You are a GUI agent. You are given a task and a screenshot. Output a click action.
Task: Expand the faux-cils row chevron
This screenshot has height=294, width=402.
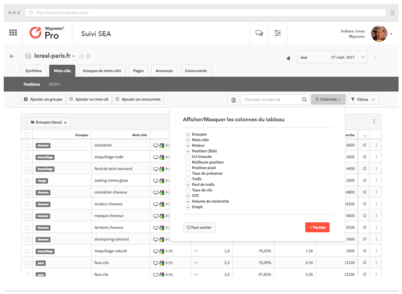(x=196, y=263)
